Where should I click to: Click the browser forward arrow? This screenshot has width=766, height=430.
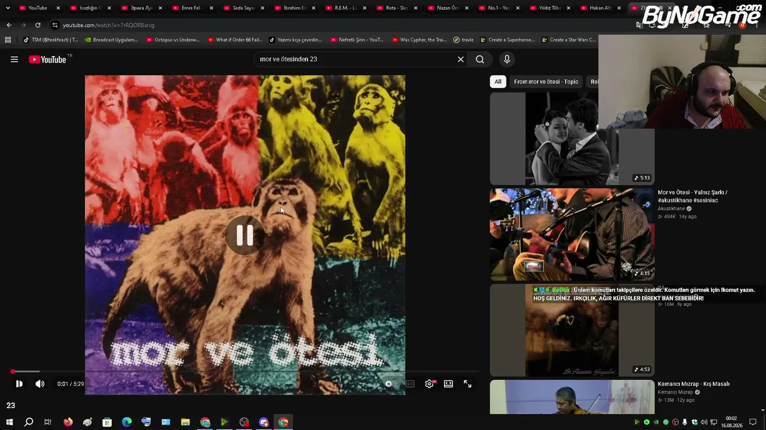(x=23, y=25)
